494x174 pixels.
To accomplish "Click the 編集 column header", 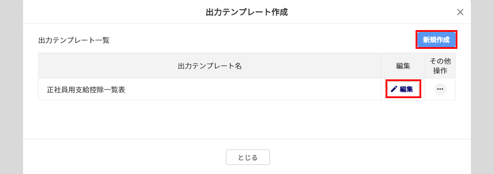I will pyautogui.click(x=403, y=66).
